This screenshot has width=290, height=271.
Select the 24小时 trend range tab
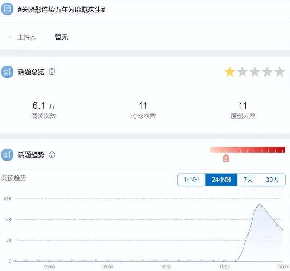pyautogui.click(x=221, y=179)
